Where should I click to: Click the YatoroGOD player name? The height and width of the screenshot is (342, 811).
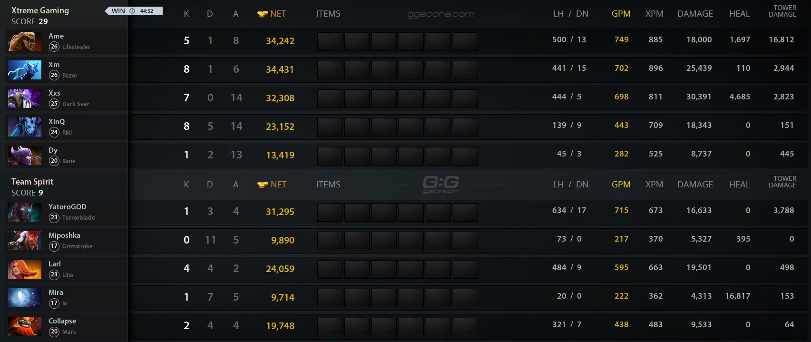coord(68,207)
